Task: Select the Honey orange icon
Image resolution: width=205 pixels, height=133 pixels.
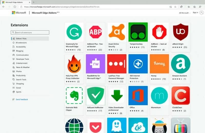Action: tap(159, 64)
